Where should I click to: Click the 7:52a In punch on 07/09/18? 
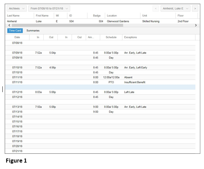pos(38,53)
